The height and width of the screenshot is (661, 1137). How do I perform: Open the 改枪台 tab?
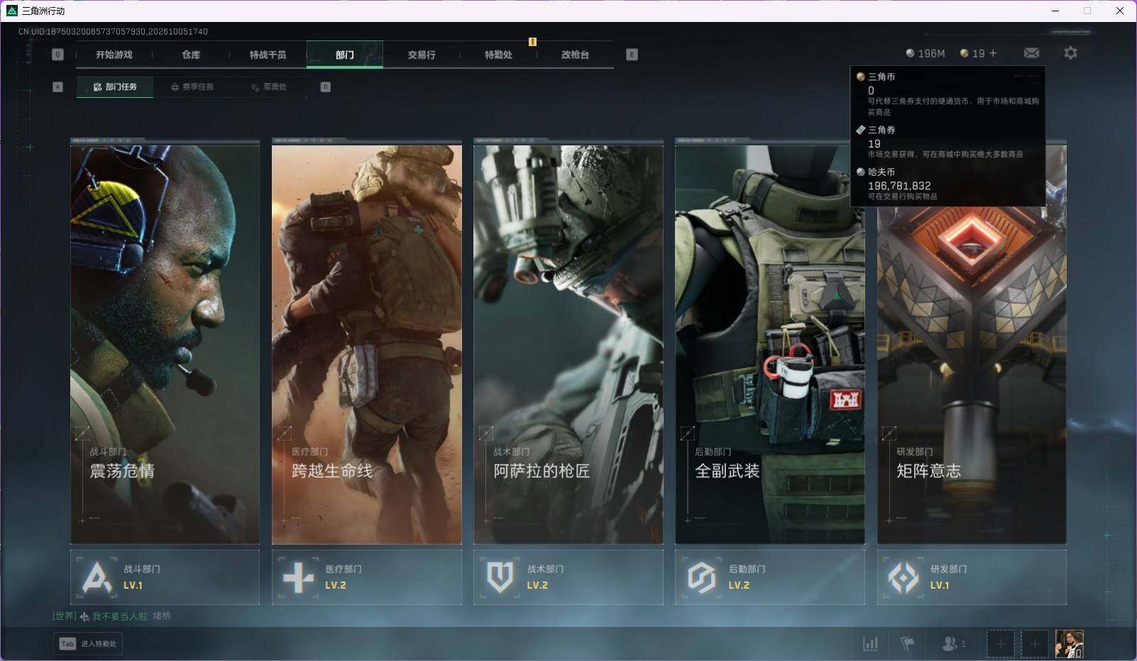(575, 55)
